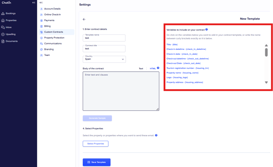This screenshot has height=167, width=273.
Task: Switch contract body to HTML mode
Action: [x=152, y=69]
